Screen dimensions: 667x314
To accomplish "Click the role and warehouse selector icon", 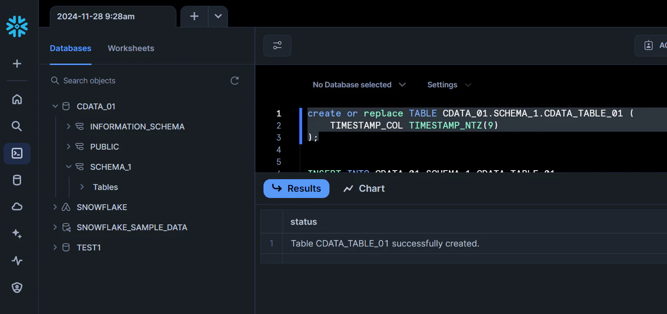I will point(649,46).
